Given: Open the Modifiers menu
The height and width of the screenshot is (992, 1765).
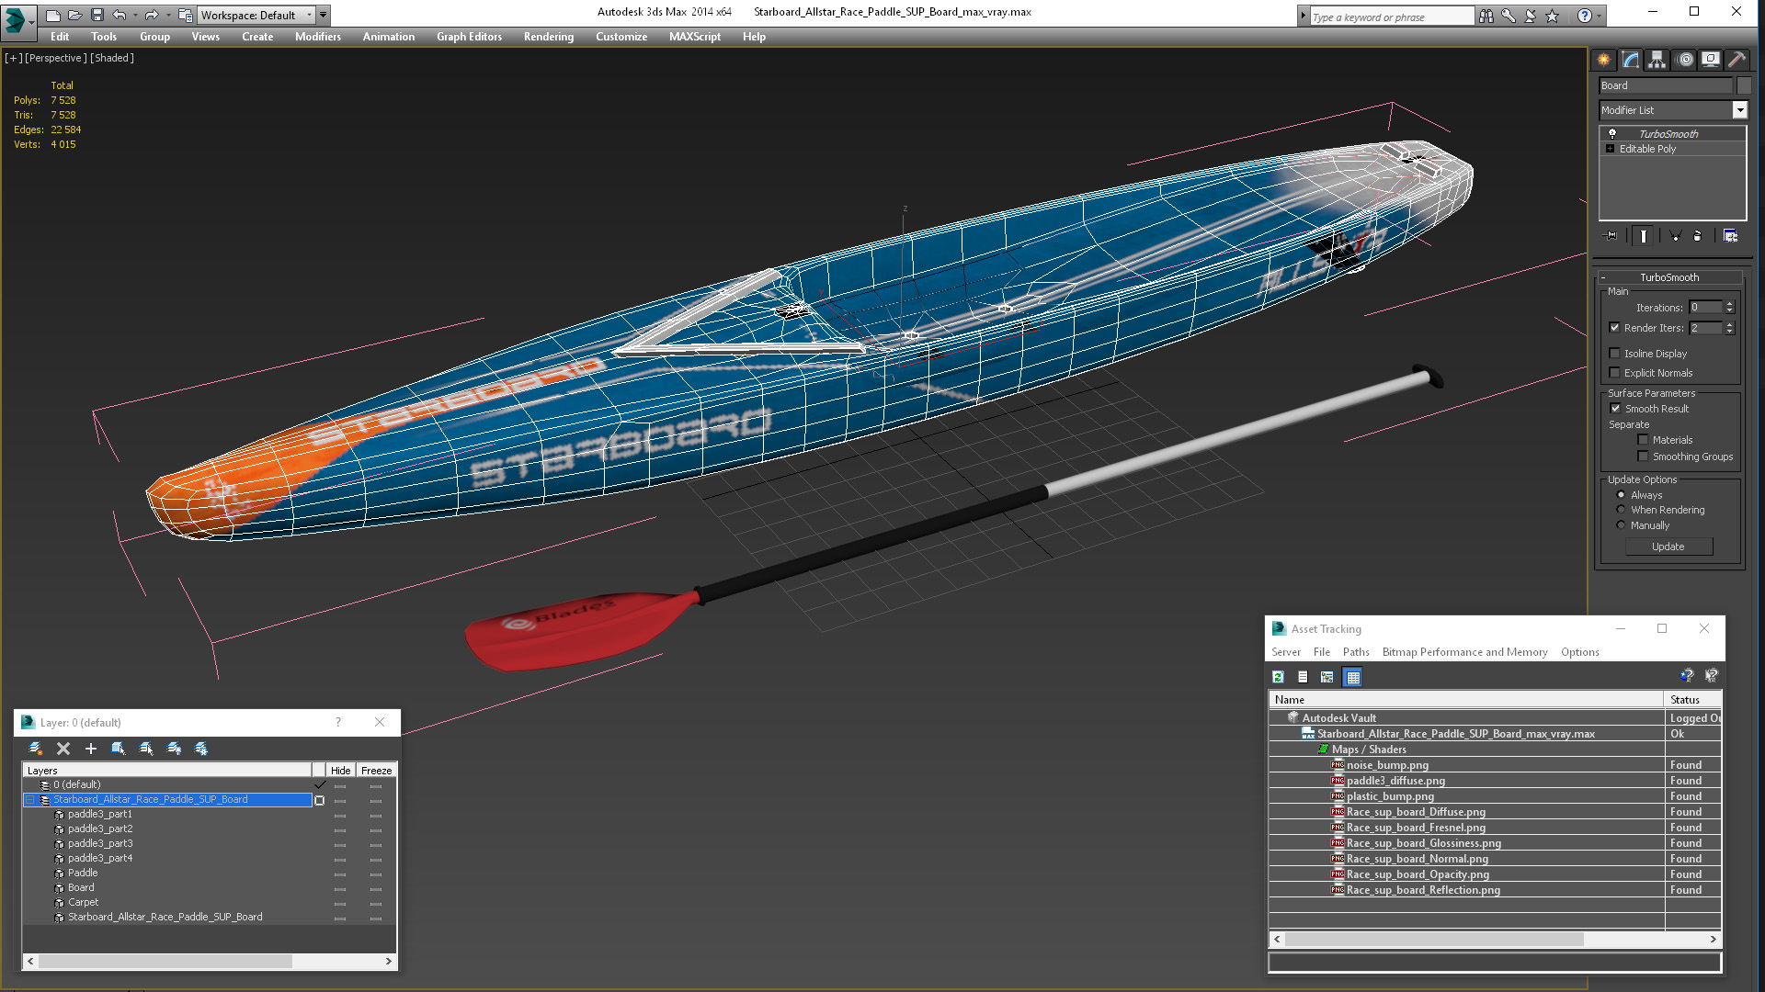Looking at the screenshot, I should click(x=318, y=37).
